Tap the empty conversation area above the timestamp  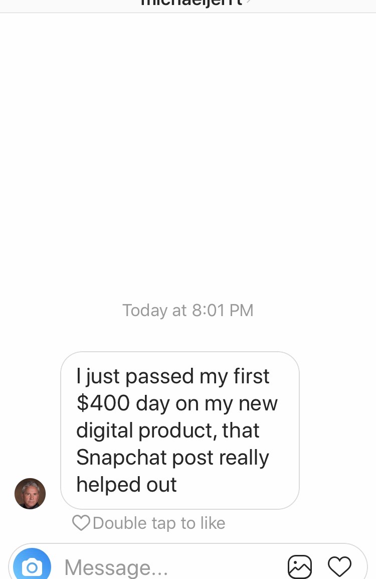pos(188,155)
